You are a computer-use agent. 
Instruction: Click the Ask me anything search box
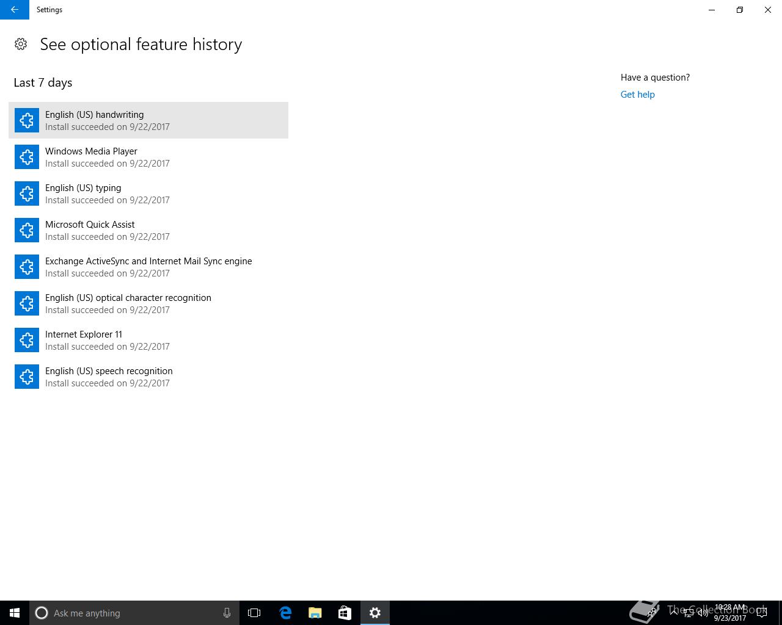tap(134, 613)
